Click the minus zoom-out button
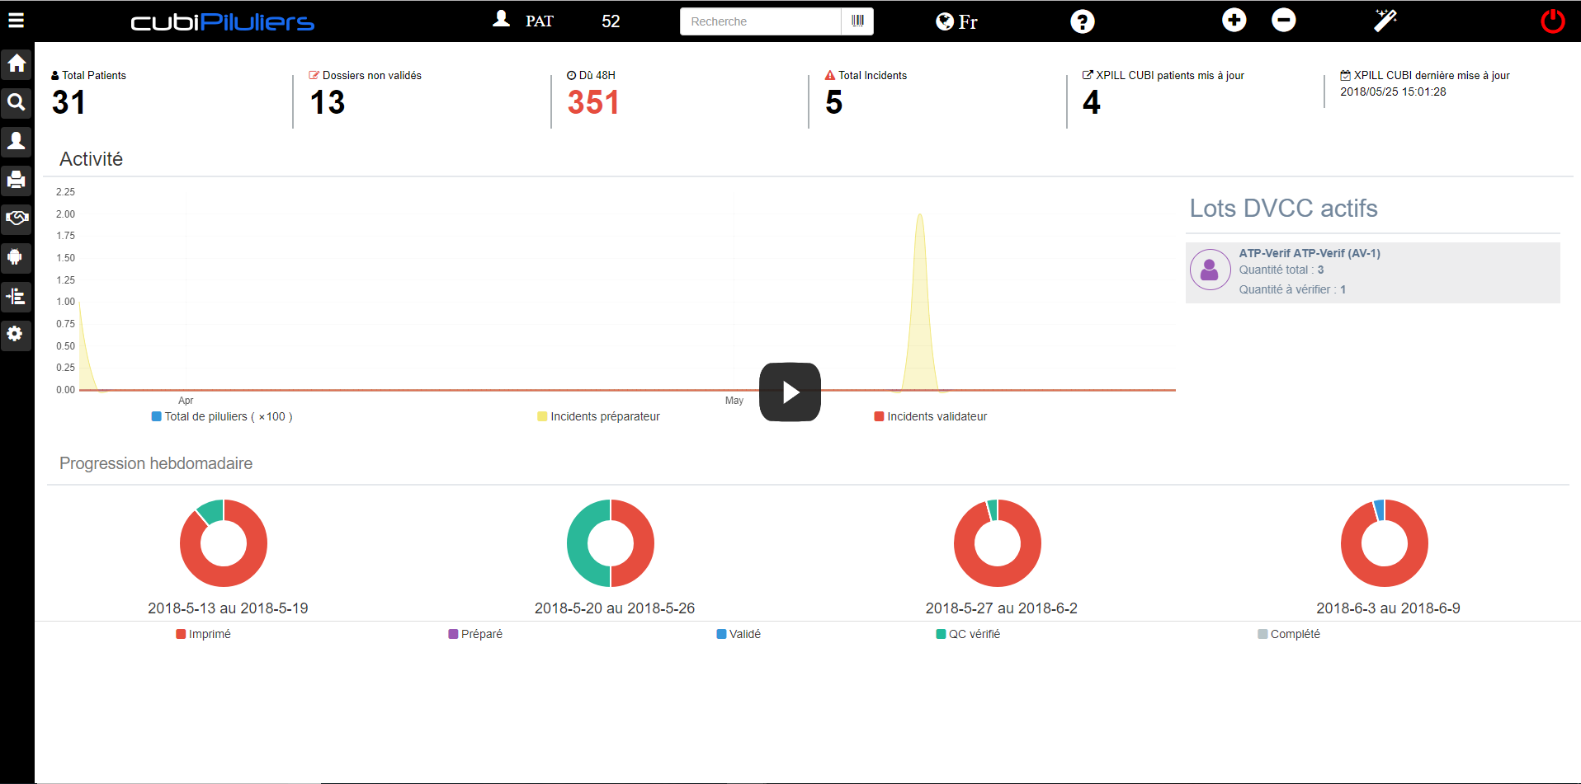Viewport: 1581px width, 784px height. click(x=1284, y=20)
